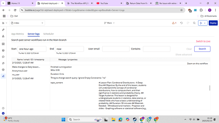Expand the Preview options arrow
219x123 pixels.
pyautogui.click(x=205, y=23)
